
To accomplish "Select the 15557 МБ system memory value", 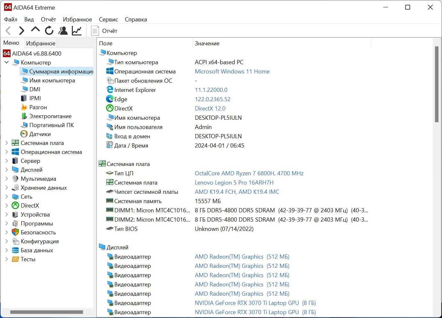I will 208,201.
